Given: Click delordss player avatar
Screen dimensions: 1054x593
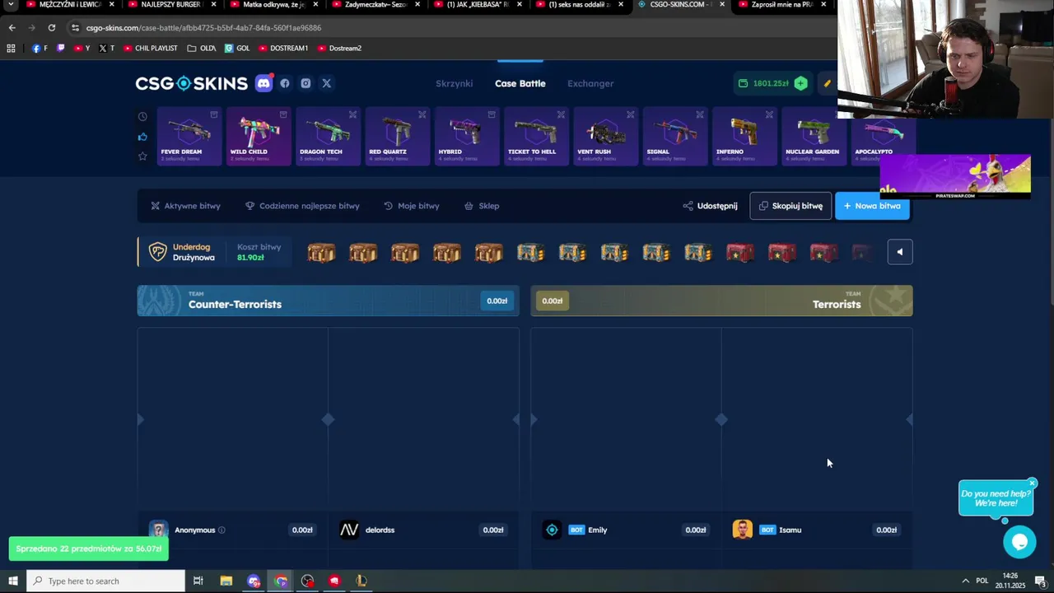Looking at the screenshot, I should [x=349, y=530].
